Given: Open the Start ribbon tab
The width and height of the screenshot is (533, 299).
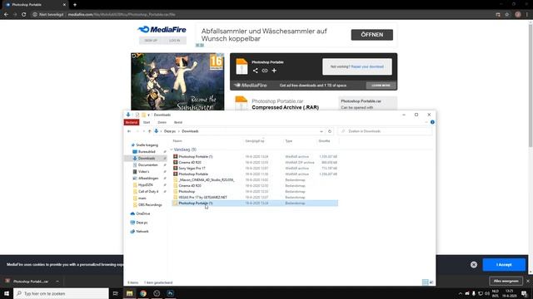Looking at the screenshot, I should click(x=147, y=122).
